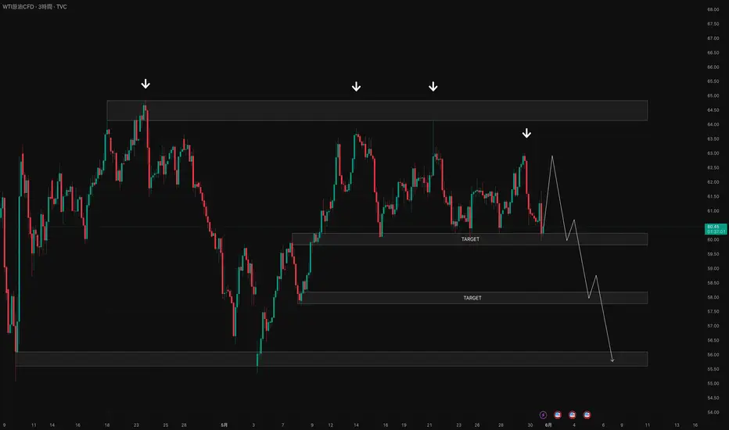Click the 68.00 price scale label
The height and width of the screenshot is (430, 729).
pyautogui.click(x=713, y=9)
